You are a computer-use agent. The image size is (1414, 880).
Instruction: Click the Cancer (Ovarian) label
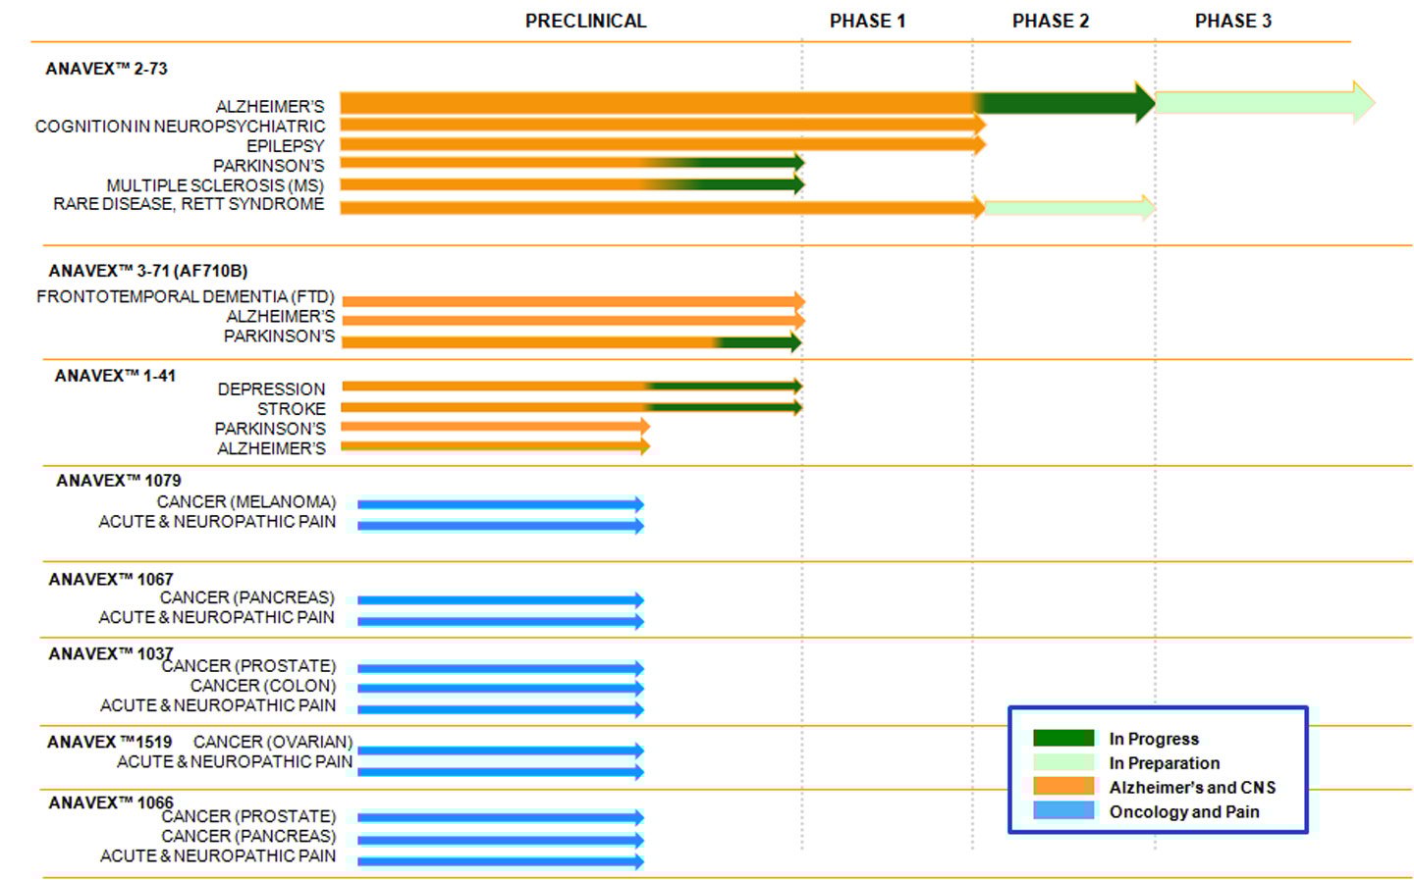coord(272,742)
